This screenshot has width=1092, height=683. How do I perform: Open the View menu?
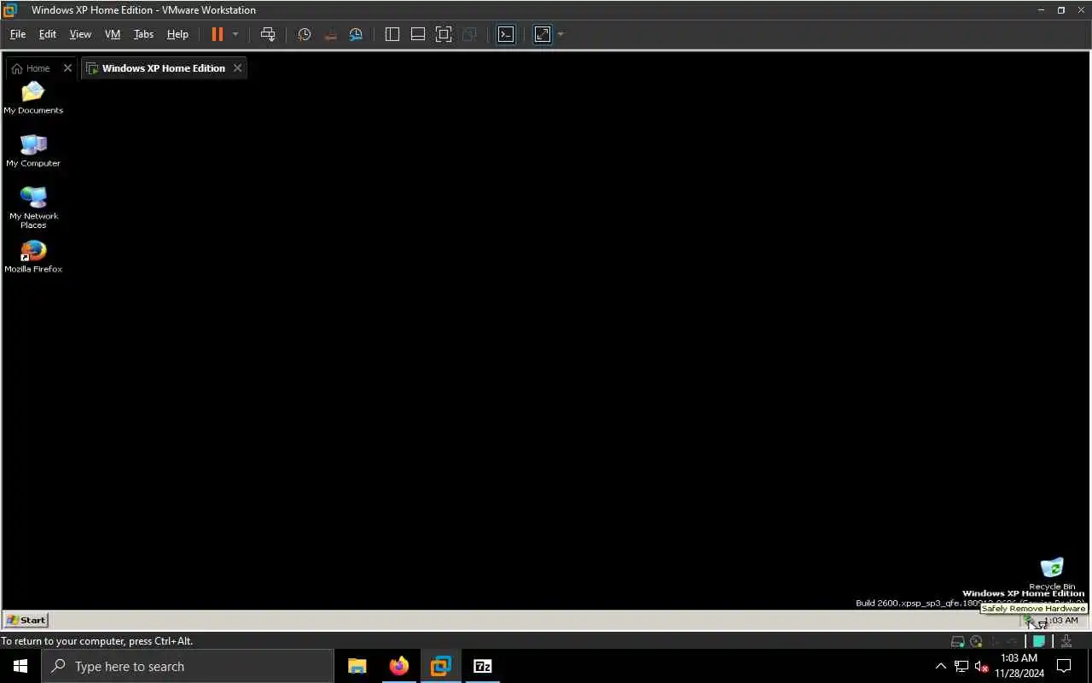coord(80,34)
